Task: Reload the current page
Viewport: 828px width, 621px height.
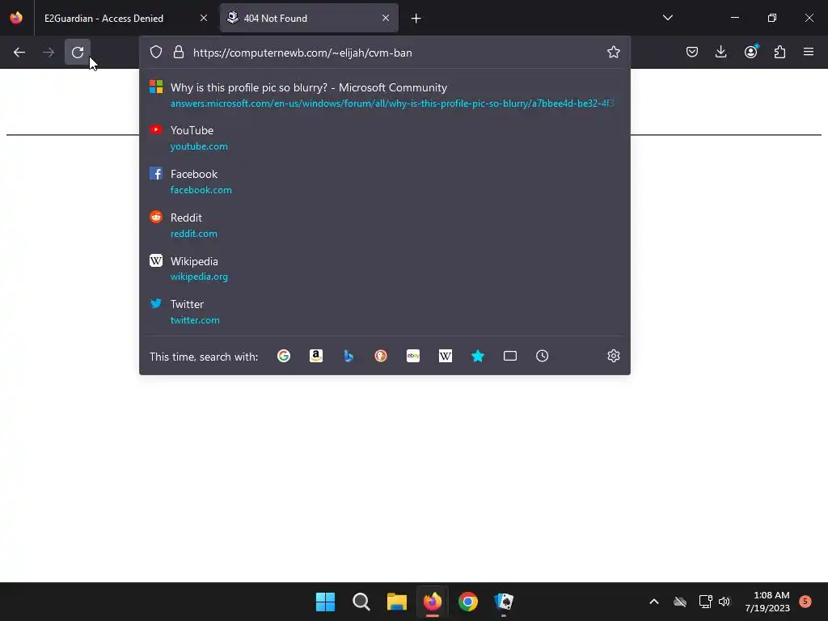Action: 78,53
